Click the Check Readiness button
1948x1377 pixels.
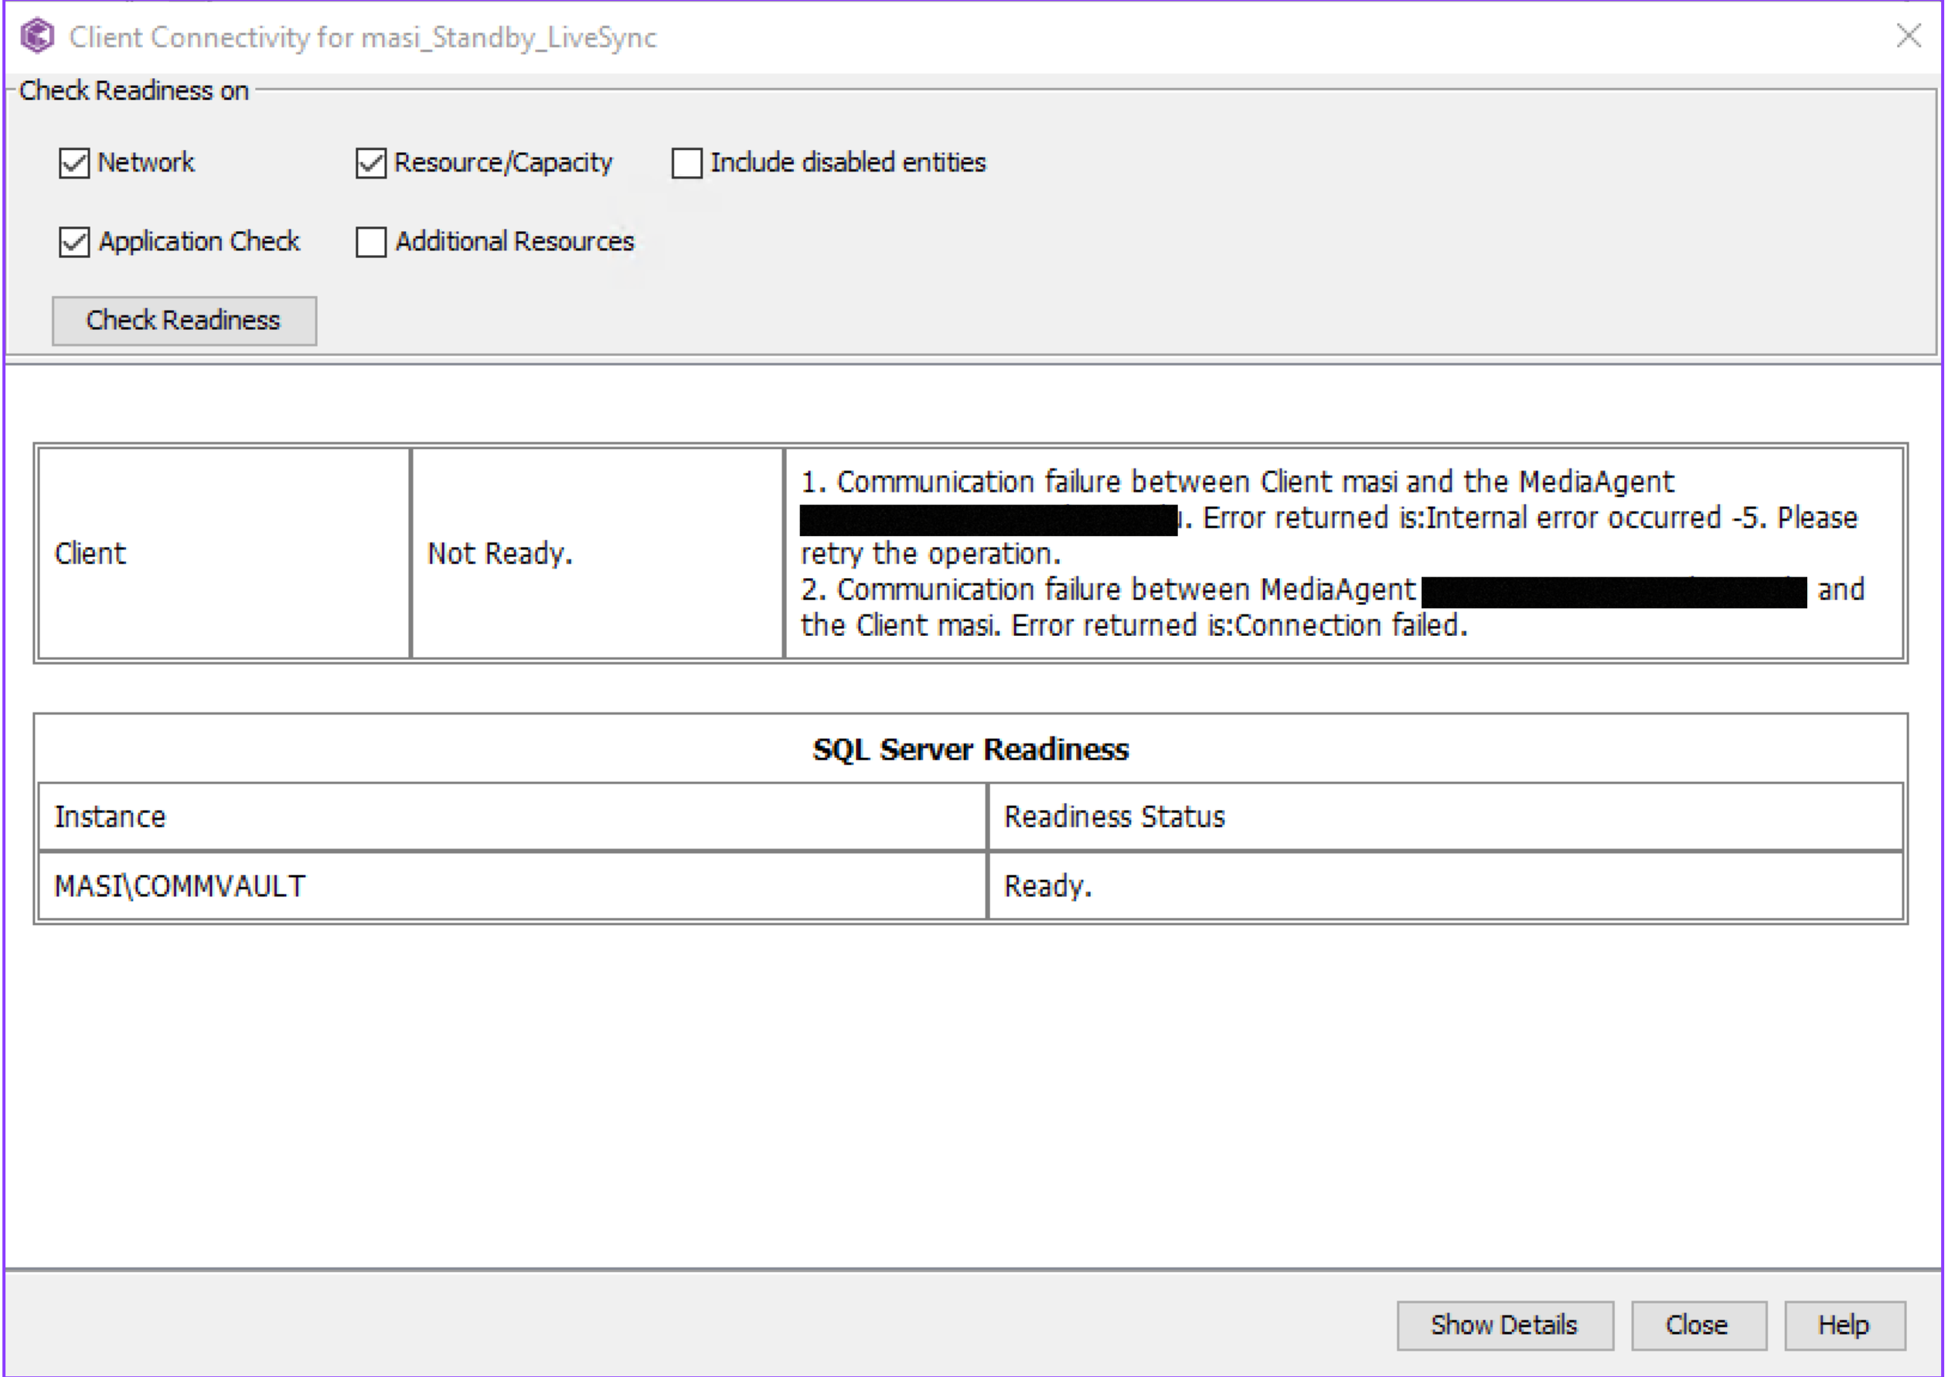tap(184, 321)
